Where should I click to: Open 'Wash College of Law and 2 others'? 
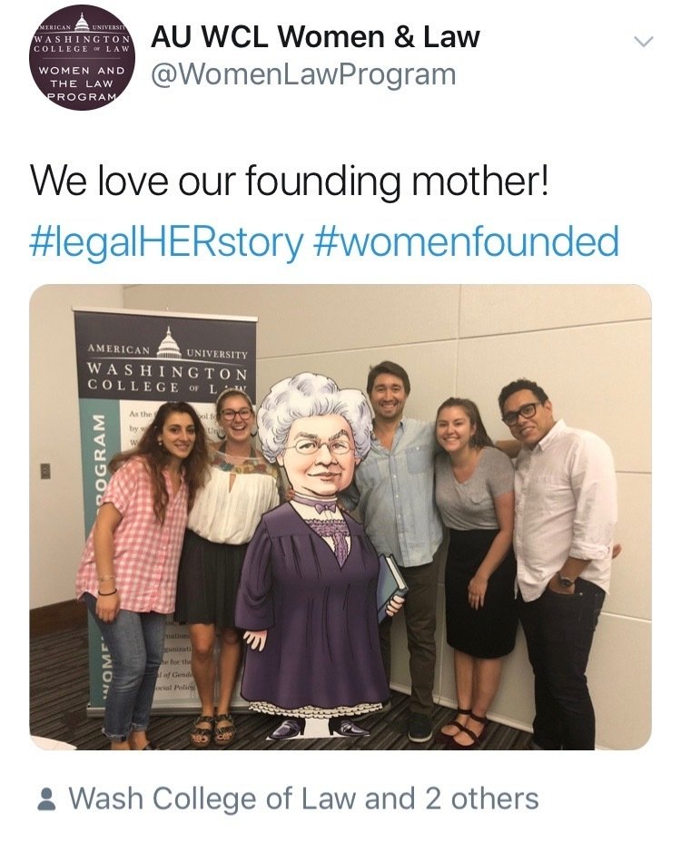pyautogui.click(x=303, y=798)
